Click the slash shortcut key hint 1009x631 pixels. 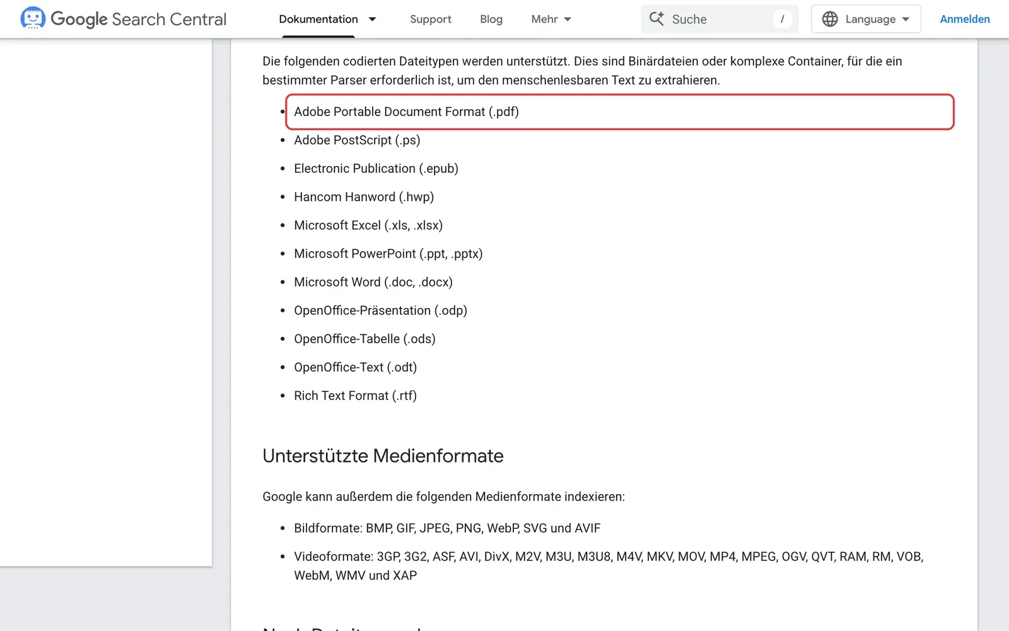[x=782, y=19]
